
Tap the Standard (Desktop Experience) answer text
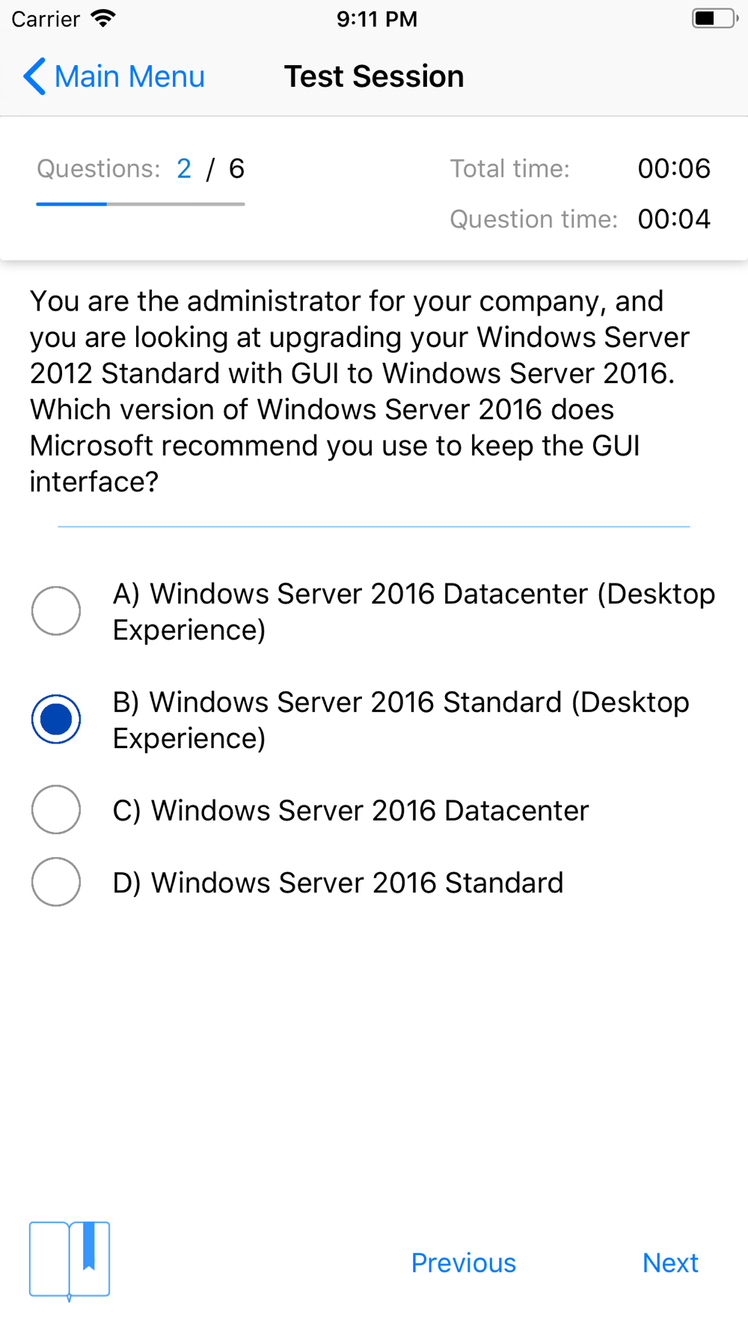click(x=401, y=720)
